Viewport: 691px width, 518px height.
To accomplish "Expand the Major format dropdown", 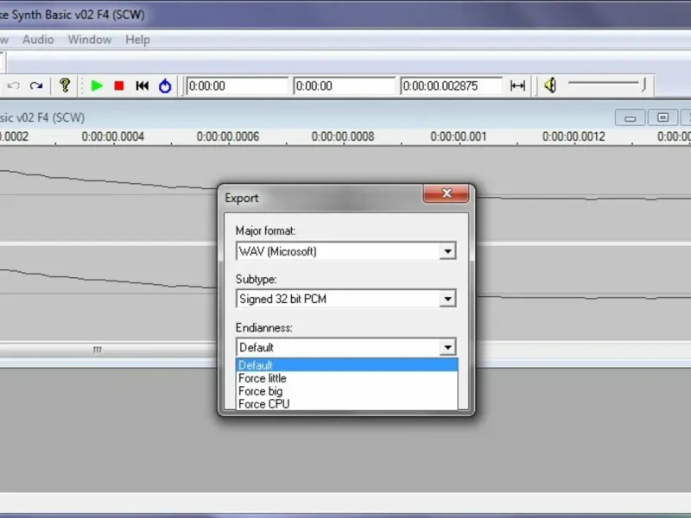I will pyautogui.click(x=447, y=251).
